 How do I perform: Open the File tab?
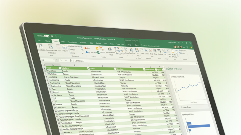click(x=39, y=41)
